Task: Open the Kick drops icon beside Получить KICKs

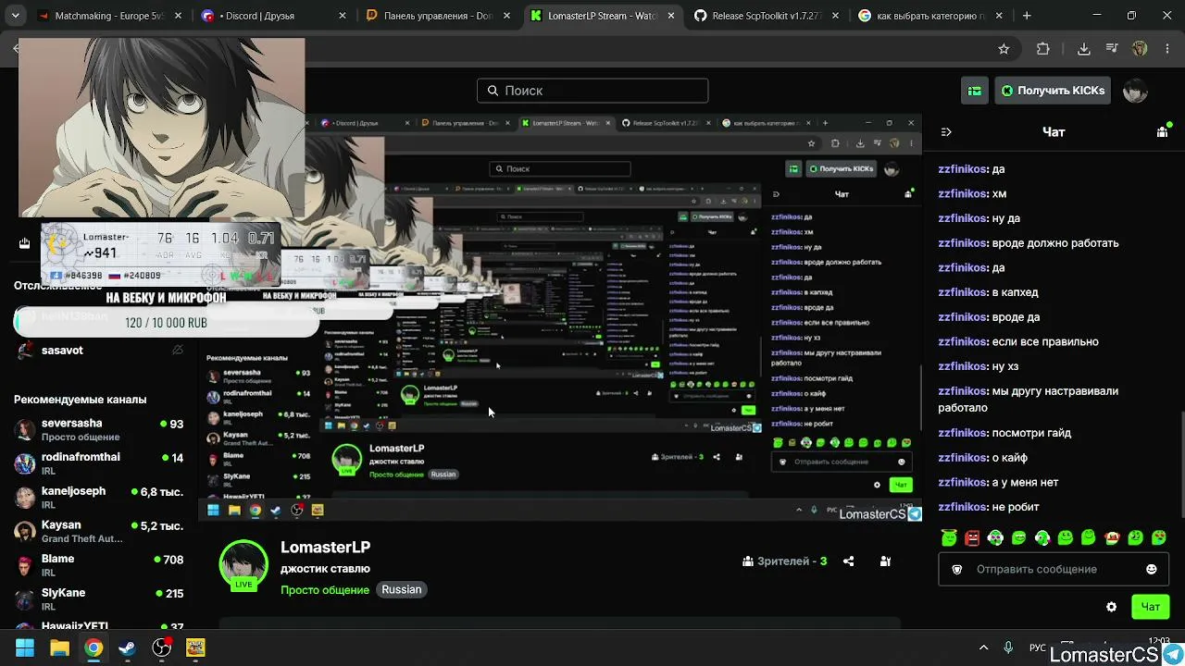Action: tap(975, 91)
